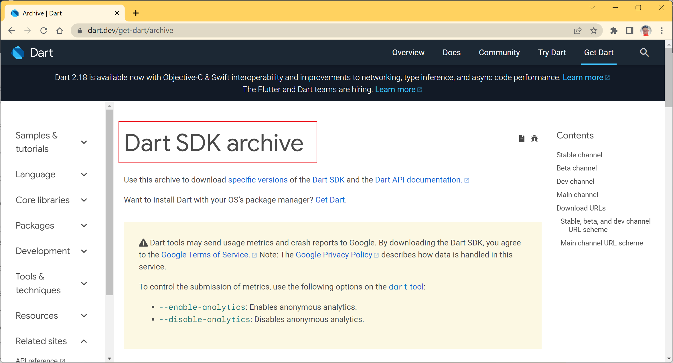Expand the Core libraries section
Viewport: 673px width, 363px height.
51,200
